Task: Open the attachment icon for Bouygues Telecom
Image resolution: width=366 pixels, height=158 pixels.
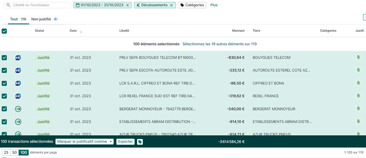Action: point(358,57)
